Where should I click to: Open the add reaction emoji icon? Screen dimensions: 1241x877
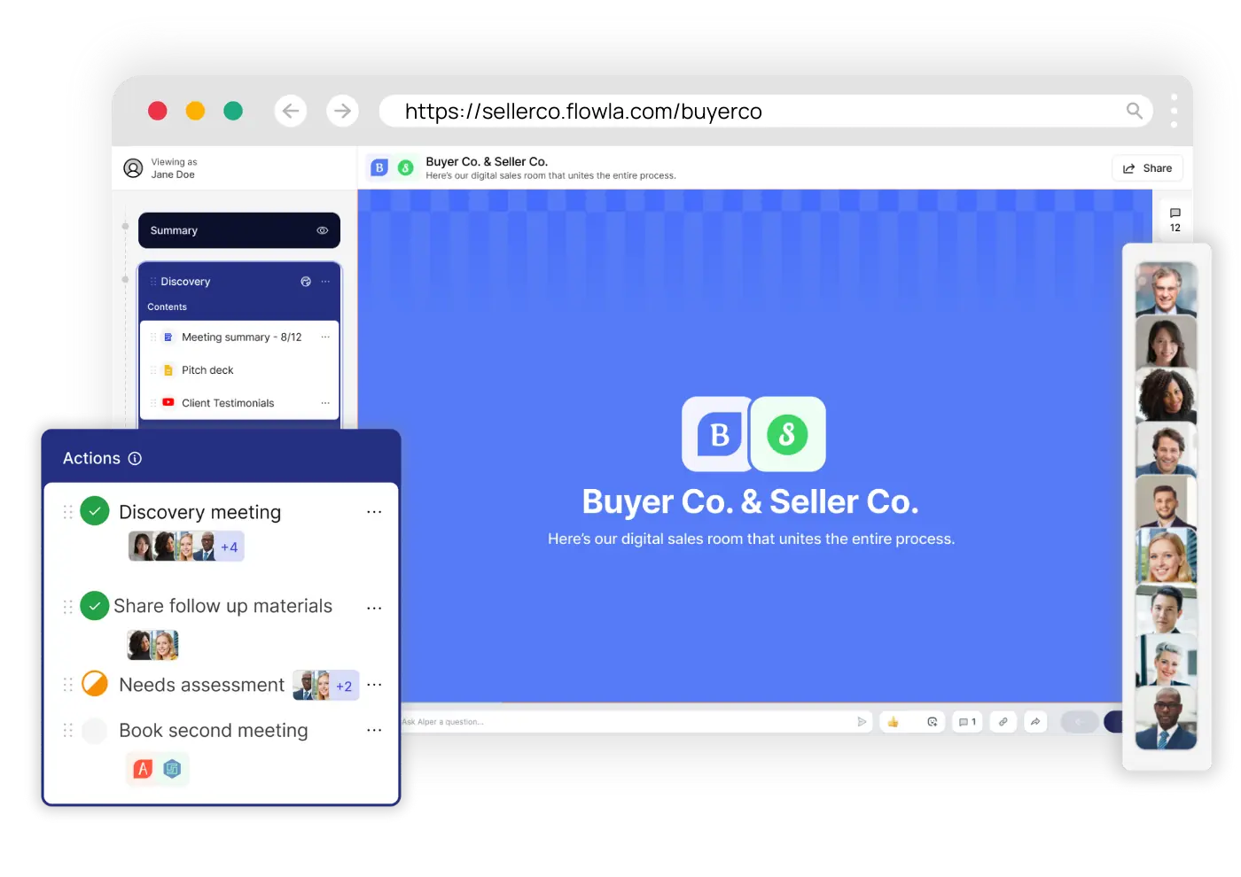[933, 722]
